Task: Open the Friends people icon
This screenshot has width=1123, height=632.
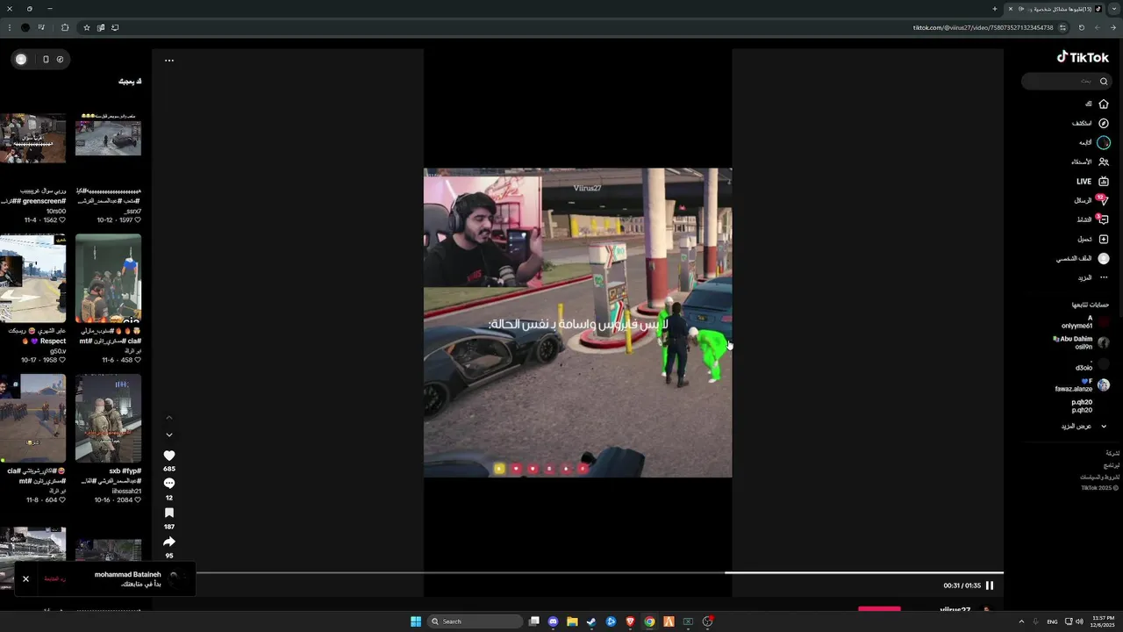Action: click(x=1103, y=162)
